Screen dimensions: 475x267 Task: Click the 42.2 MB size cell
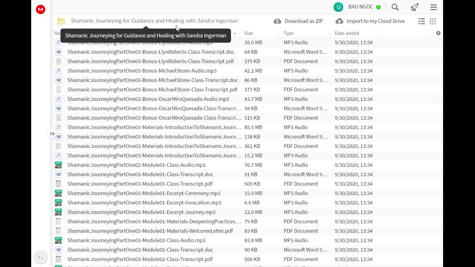tap(253, 71)
